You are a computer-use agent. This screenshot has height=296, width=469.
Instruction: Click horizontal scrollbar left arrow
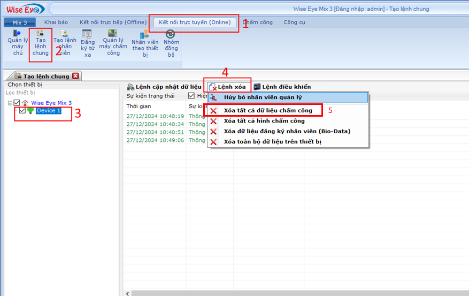click(x=127, y=293)
